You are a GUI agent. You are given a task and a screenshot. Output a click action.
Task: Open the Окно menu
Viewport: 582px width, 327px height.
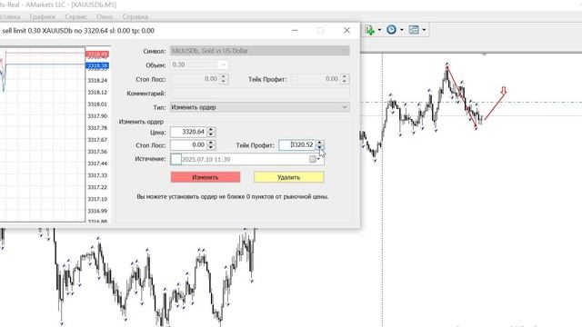105,16
